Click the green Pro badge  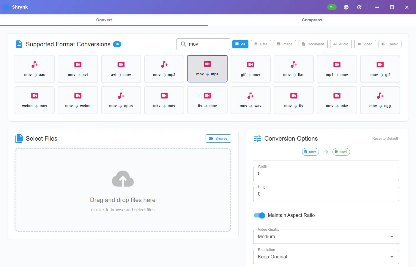[332, 7]
